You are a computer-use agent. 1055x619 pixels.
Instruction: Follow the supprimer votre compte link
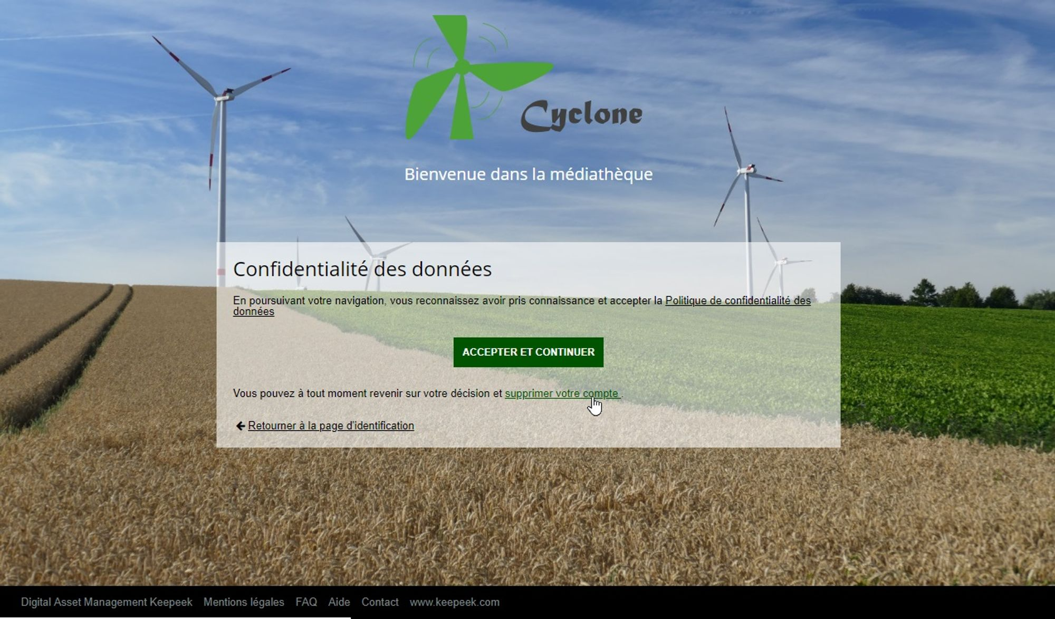tap(562, 393)
